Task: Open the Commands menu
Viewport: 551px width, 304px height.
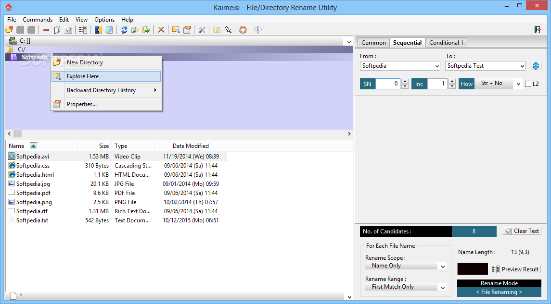Action: click(38, 20)
